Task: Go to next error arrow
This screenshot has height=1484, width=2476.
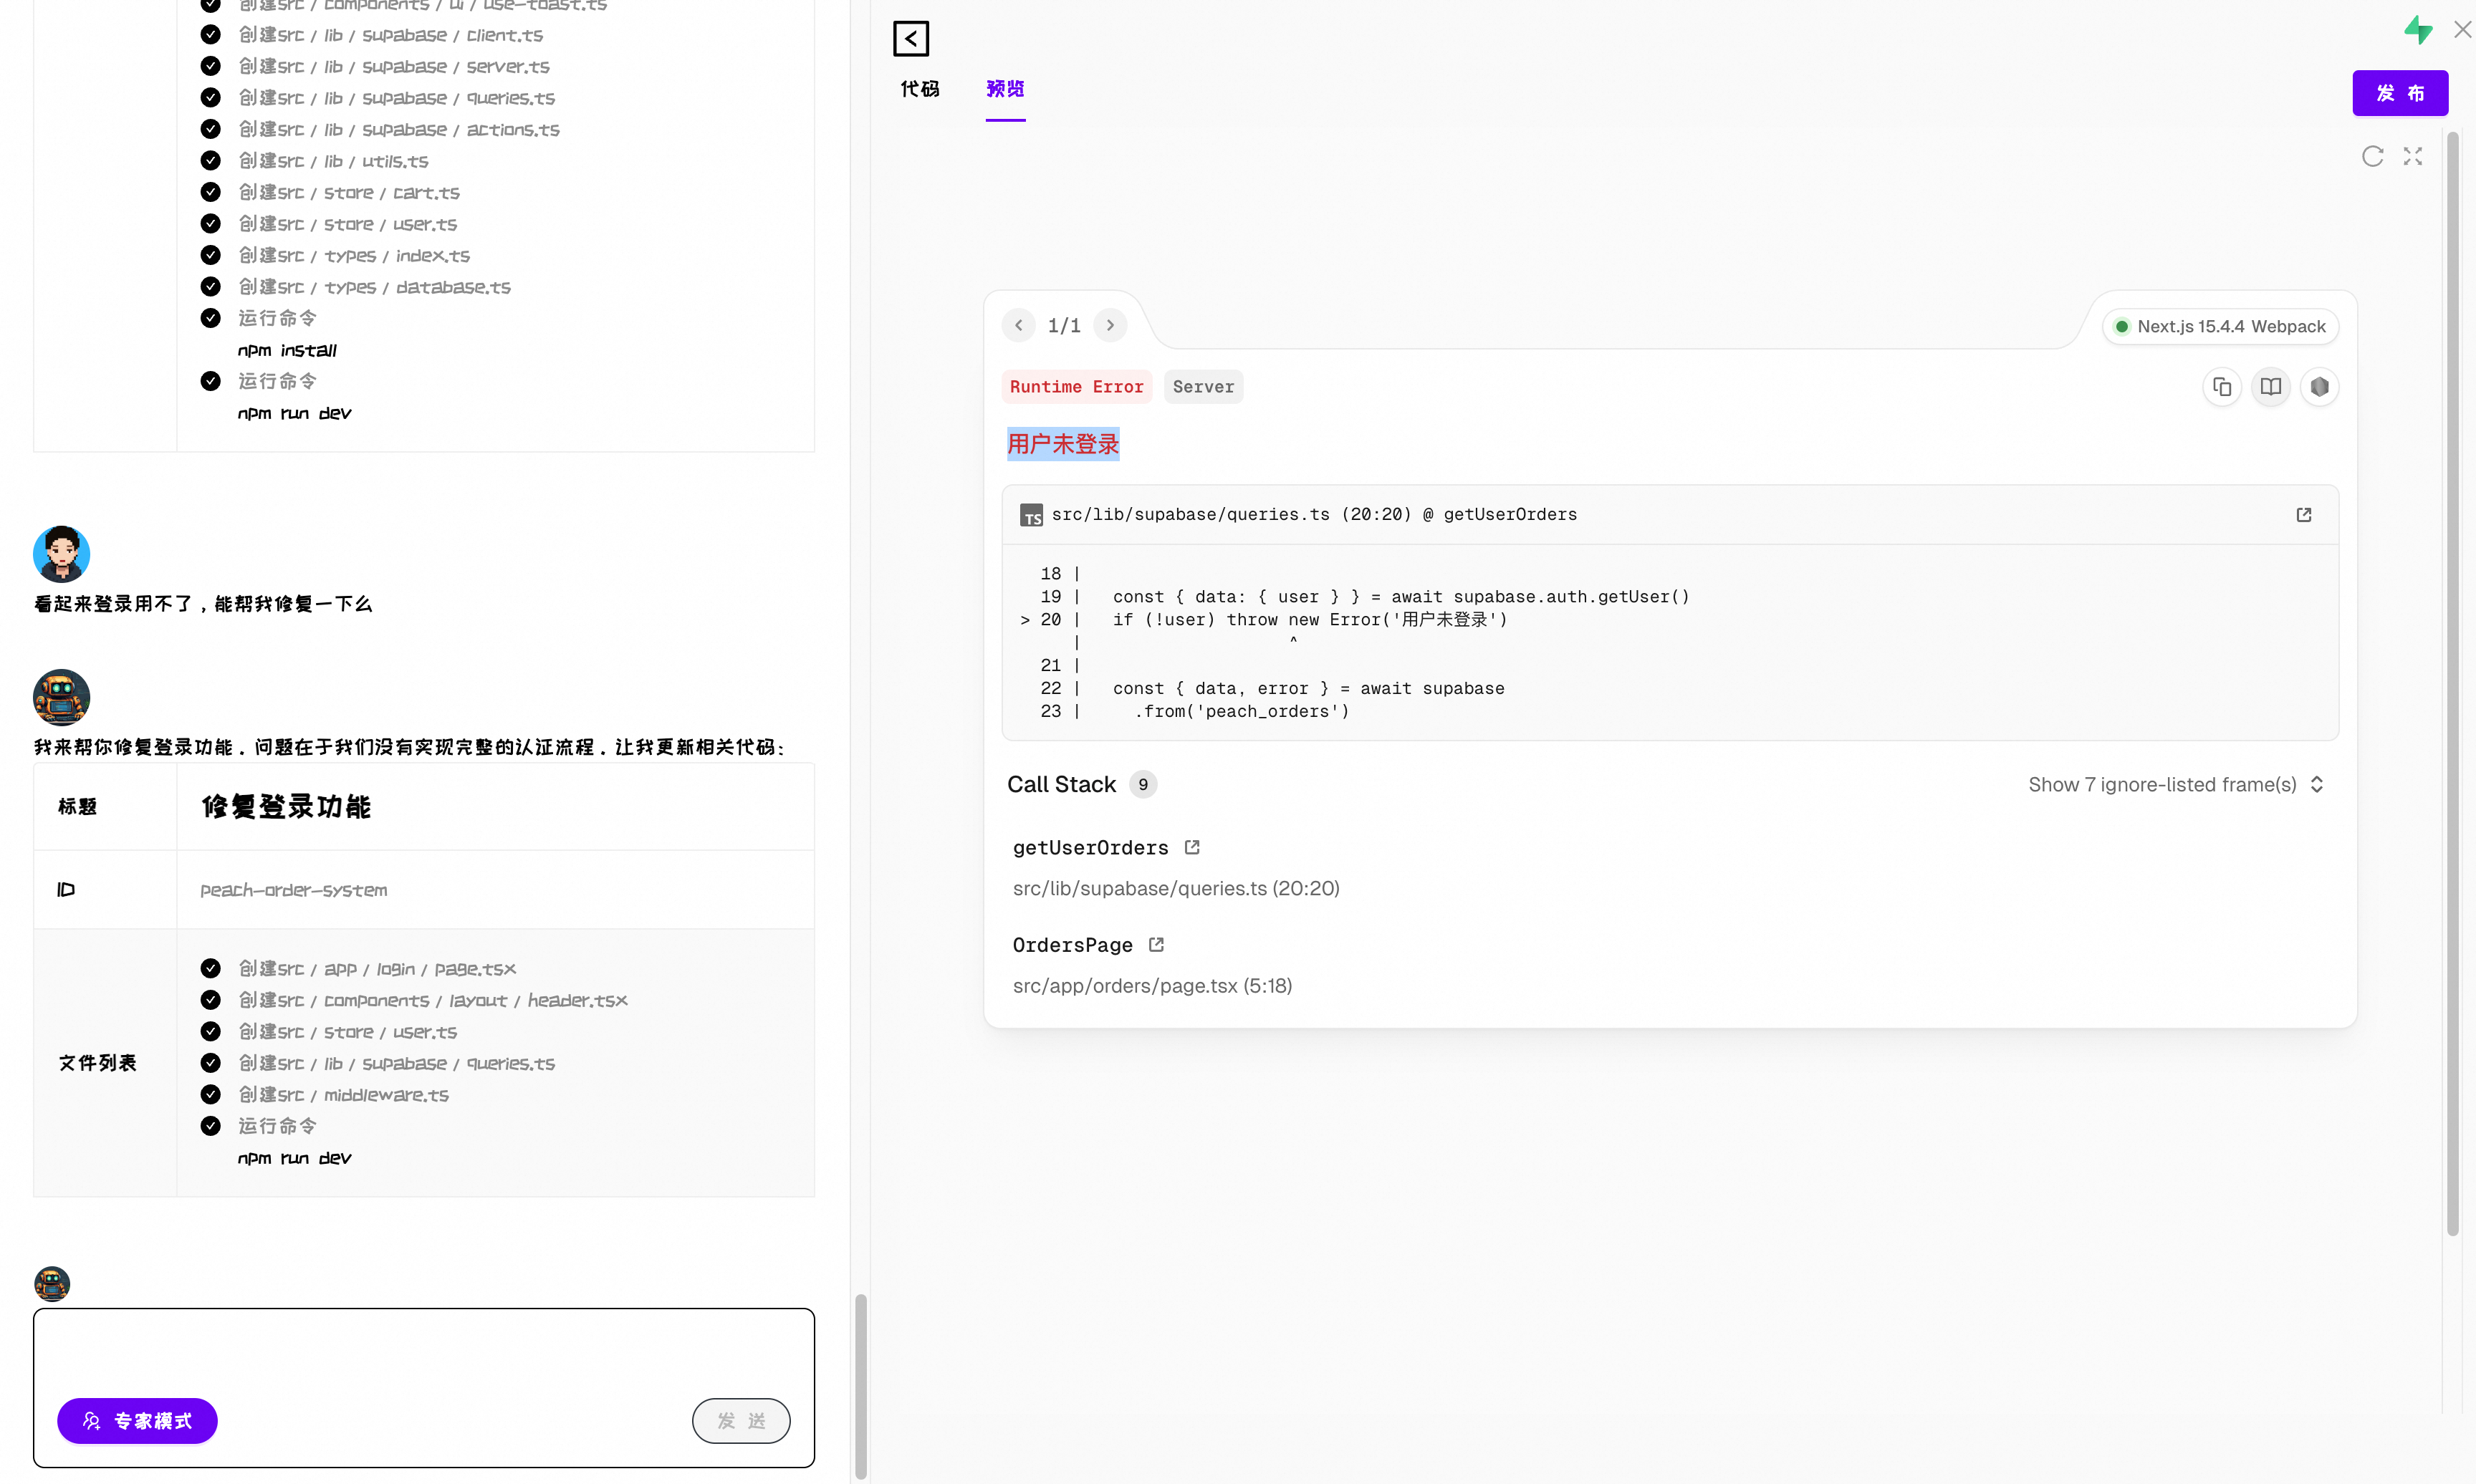Action: (1109, 326)
